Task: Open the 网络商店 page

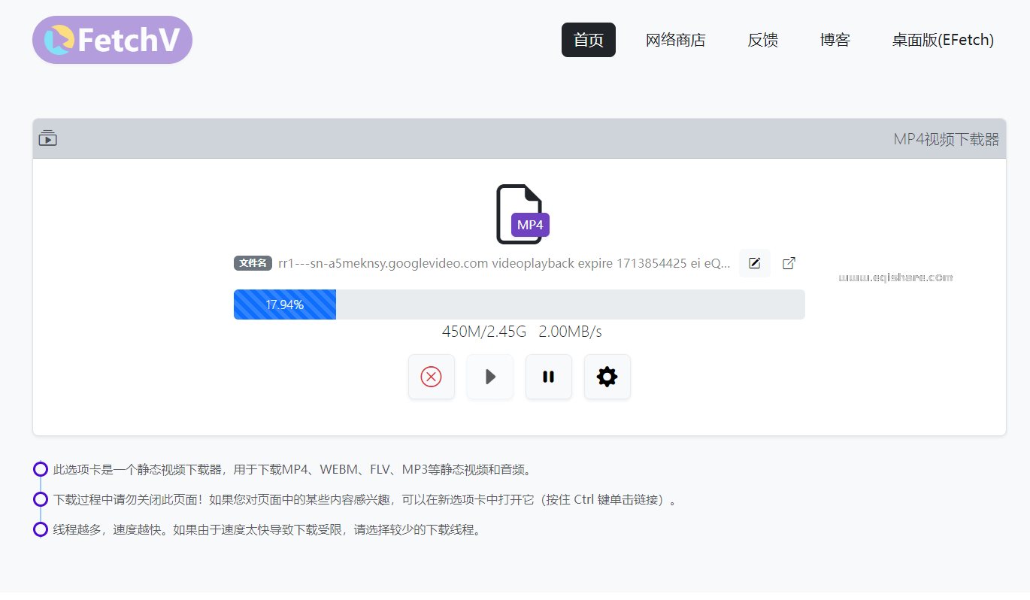Action: 674,40
